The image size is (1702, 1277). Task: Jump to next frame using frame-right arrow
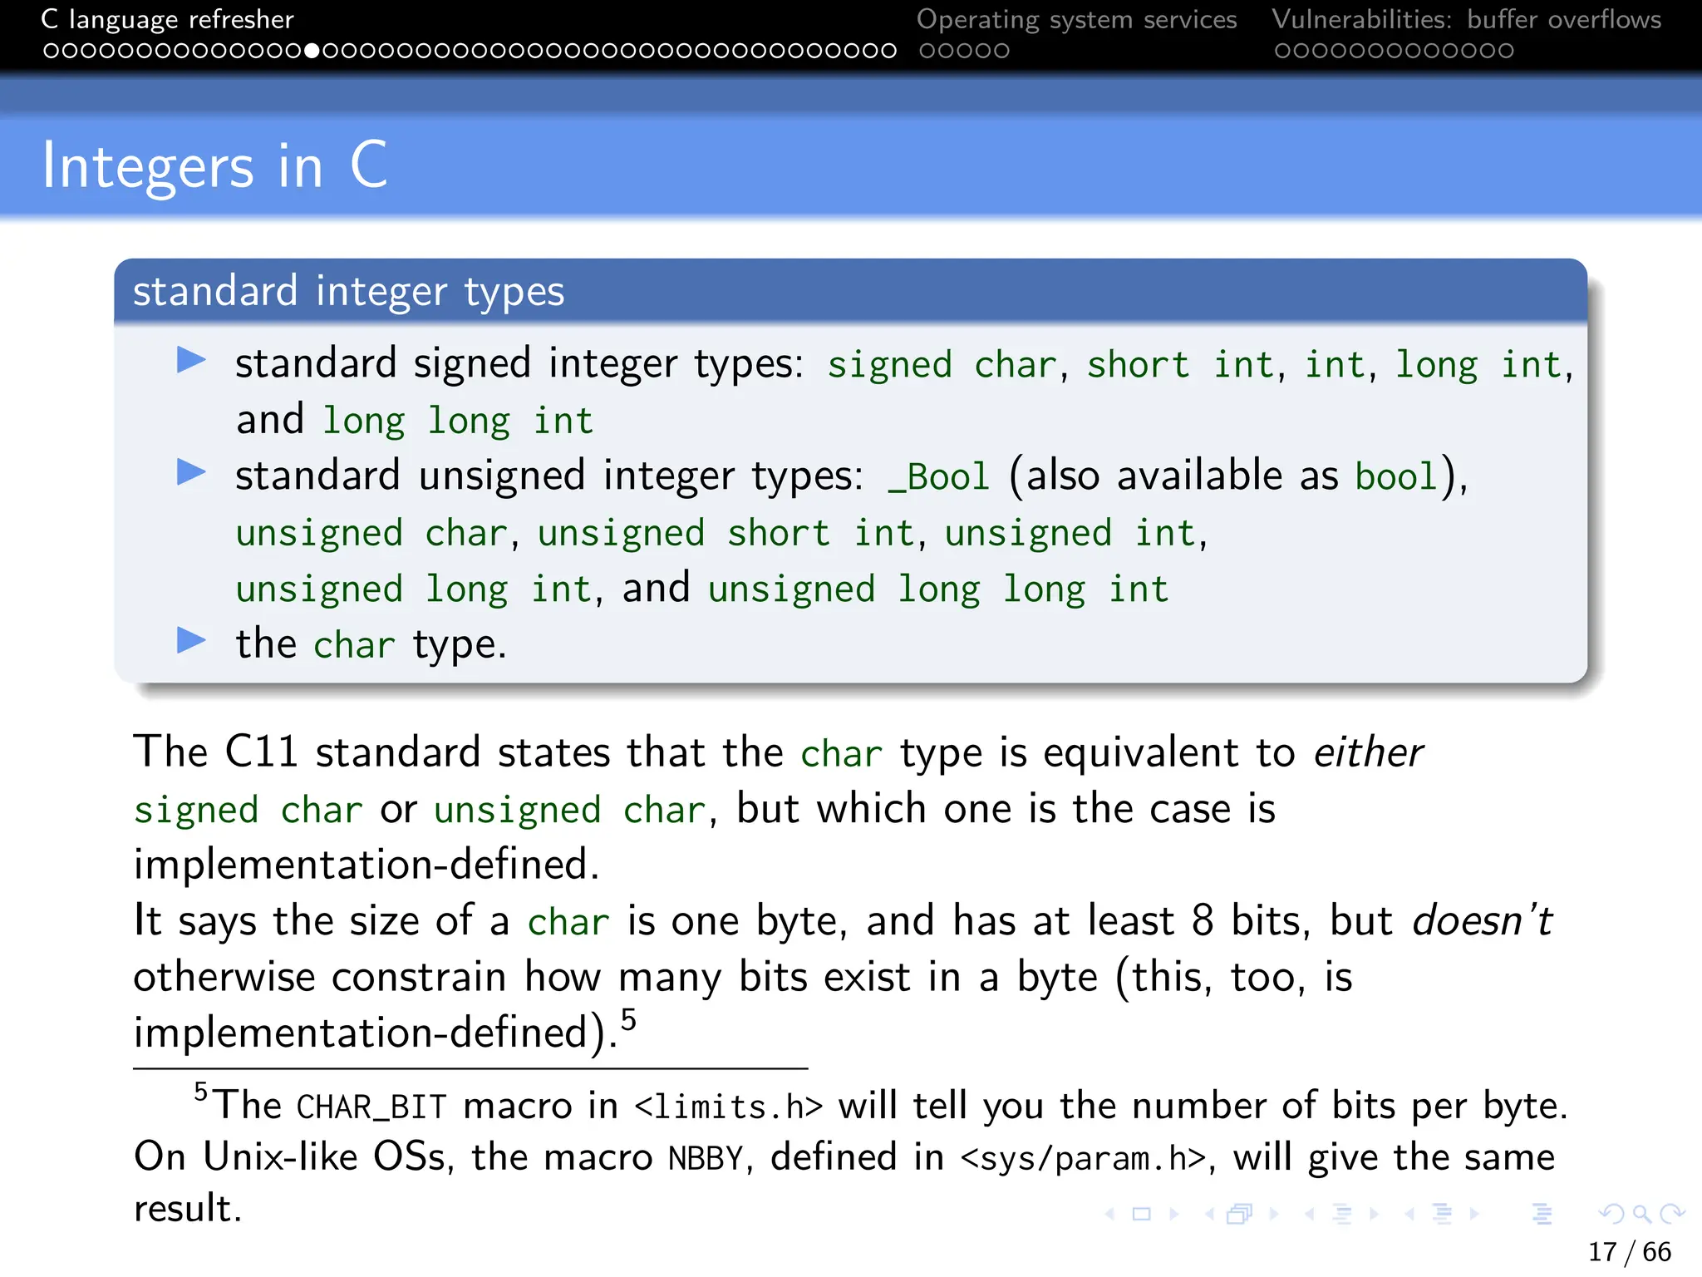point(1274,1215)
